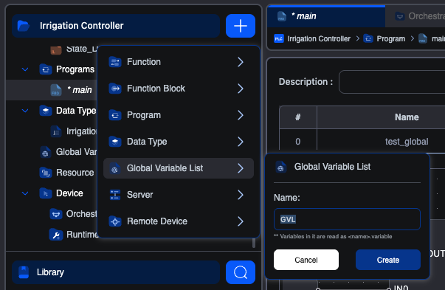Screen dimensions: 445x290
Task: Collapse the Device tree node chevron
Action: [x=25, y=193]
